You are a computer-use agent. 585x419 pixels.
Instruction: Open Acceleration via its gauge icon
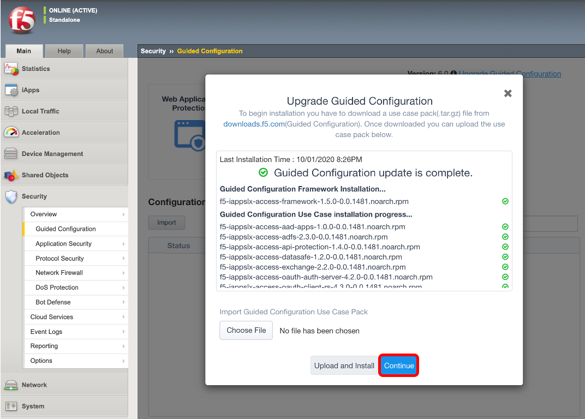(x=11, y=132)
